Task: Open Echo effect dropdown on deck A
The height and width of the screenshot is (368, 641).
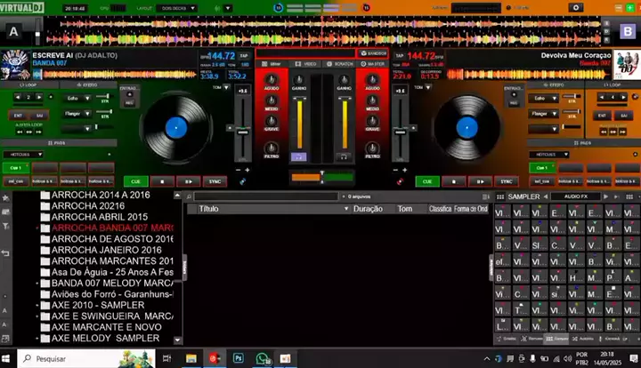Action: pyautogui.click(x=77, y=99)
